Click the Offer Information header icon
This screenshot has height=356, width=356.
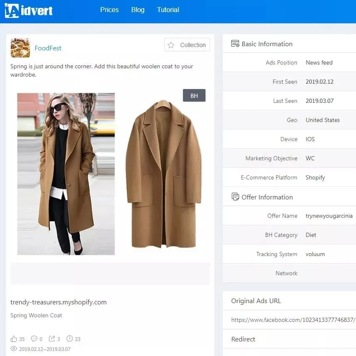pos(235,197)
